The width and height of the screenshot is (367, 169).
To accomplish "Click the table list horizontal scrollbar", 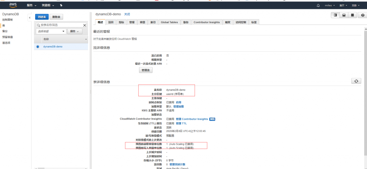I will (41, 168).
